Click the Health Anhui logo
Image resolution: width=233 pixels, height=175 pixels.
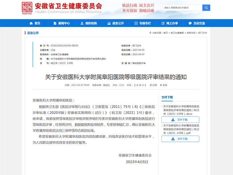27,8
